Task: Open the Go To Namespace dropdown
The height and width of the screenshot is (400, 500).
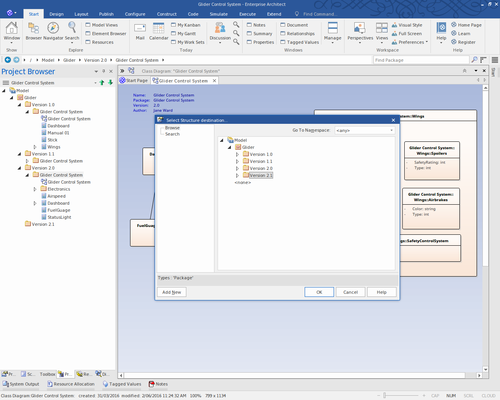Action: point(391,130)
